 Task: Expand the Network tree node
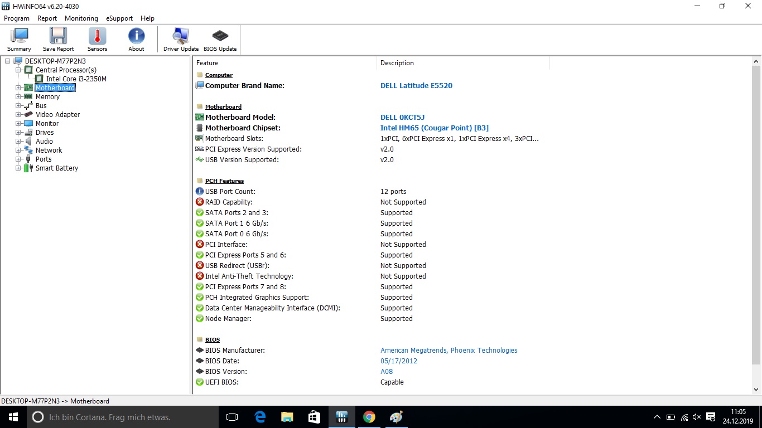pos(18,150)
